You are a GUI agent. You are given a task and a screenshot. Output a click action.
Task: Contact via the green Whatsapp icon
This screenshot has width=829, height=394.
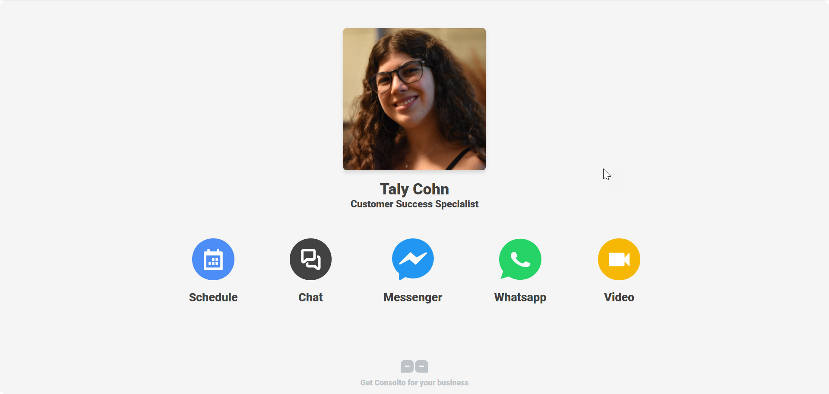point(520,259)
